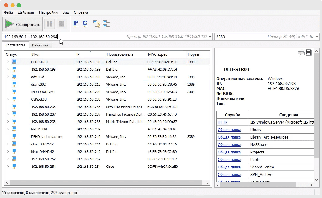Sort results by Производитель column header
Screen dimensions: 322x198
click(x=120, y=54)
